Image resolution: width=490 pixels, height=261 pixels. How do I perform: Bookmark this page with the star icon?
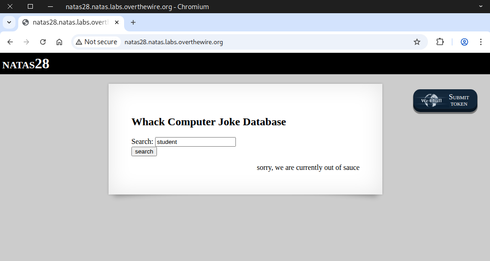tap(417, 42)
